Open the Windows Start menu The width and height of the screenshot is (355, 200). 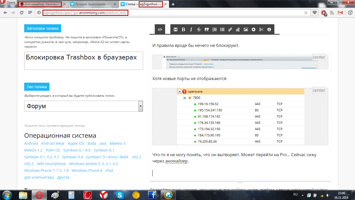click(x=7, y=195)
